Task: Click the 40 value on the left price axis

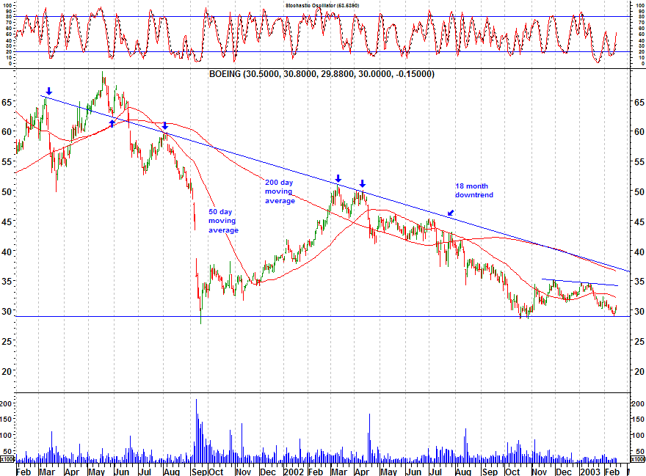Action: tap(7, 251)
